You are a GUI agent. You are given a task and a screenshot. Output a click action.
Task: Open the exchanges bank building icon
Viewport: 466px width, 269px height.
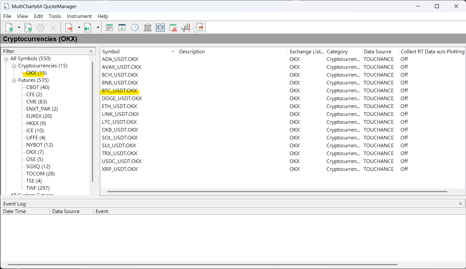click(x=148, y=28)
